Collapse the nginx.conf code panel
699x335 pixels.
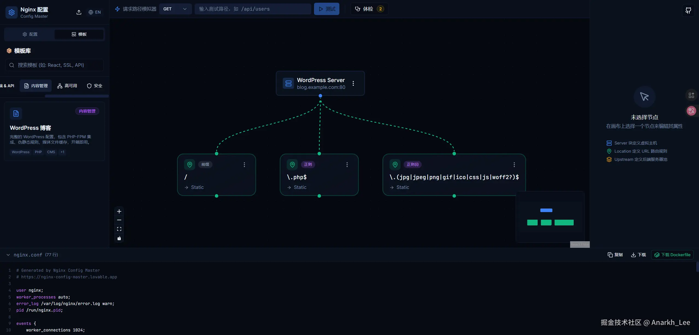click(8, 255)
